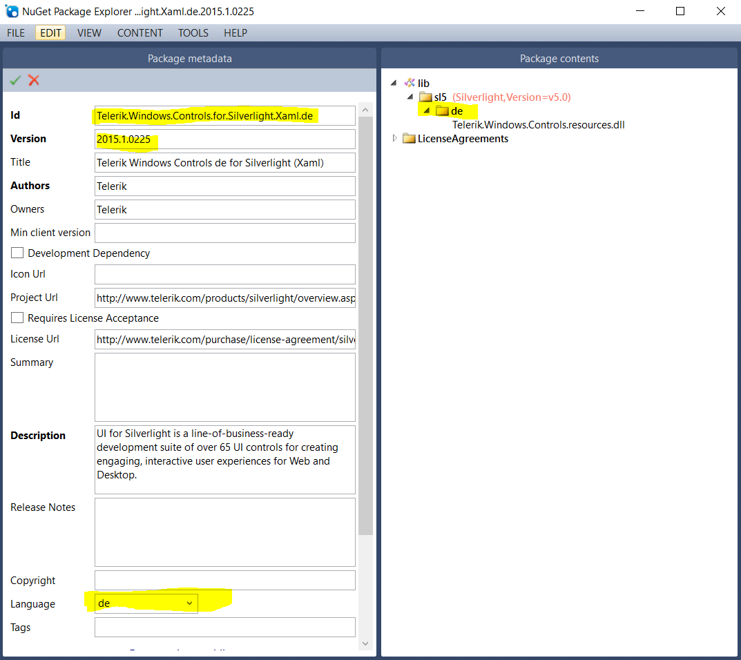The width and height of the screenshot is (741, 660).
Task: Select the lib folder icon
Action: click(x=410, y=83)
